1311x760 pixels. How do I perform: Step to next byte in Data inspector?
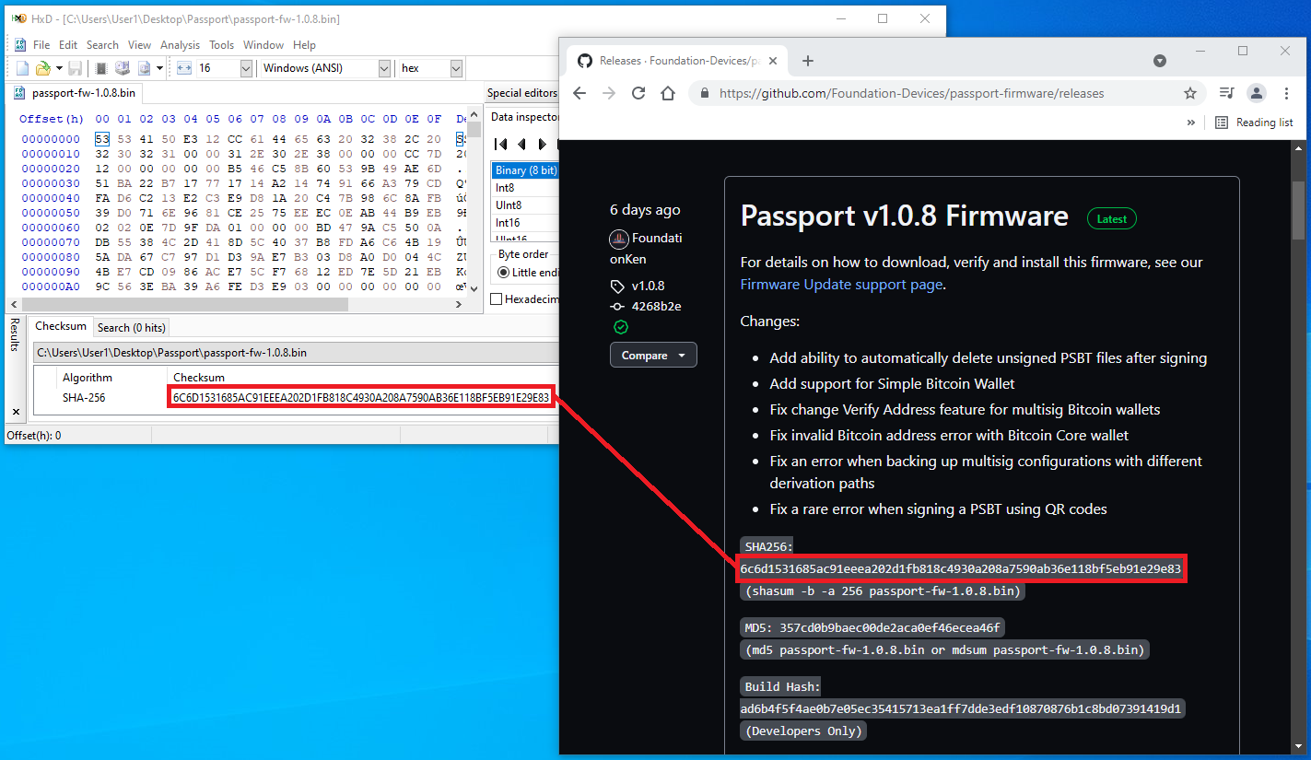pyautogui.click(x=543, y=144)
